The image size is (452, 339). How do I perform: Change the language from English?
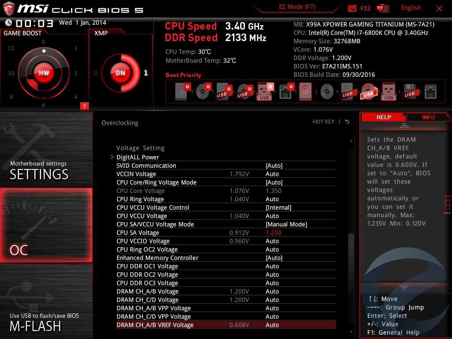tap(411, 8)
